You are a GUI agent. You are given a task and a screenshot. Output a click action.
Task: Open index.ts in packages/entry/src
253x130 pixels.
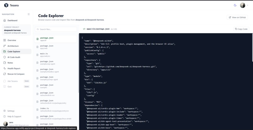56,110
